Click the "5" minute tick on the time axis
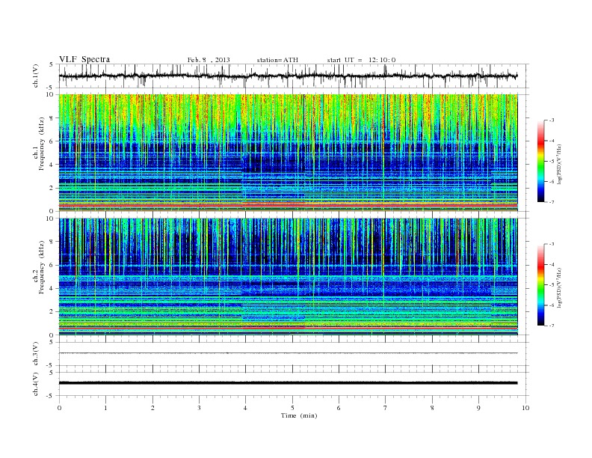This screenshot has width=592, height=458. pyautogui.click(x=292, y=408)
